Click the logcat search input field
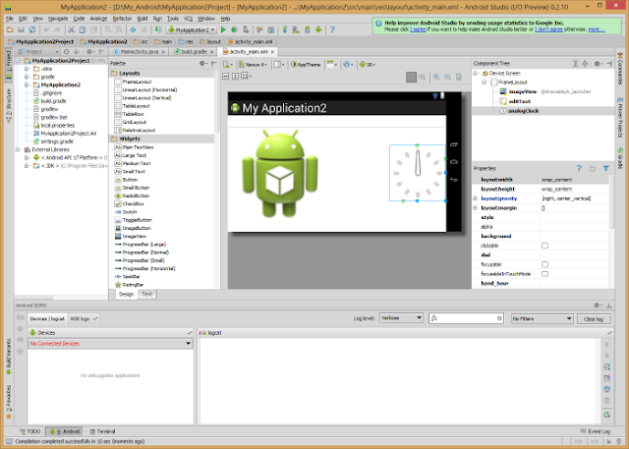 [x=466, y=318]
